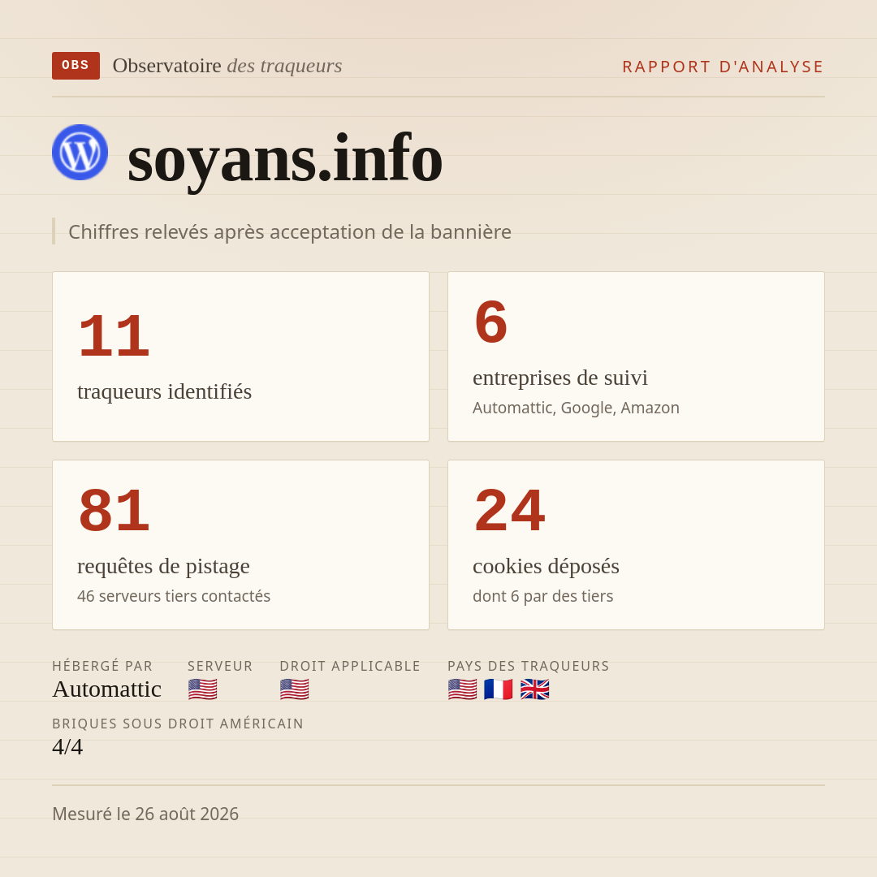Click the Mesuré le 26 août 2026 date

(145, 814)
